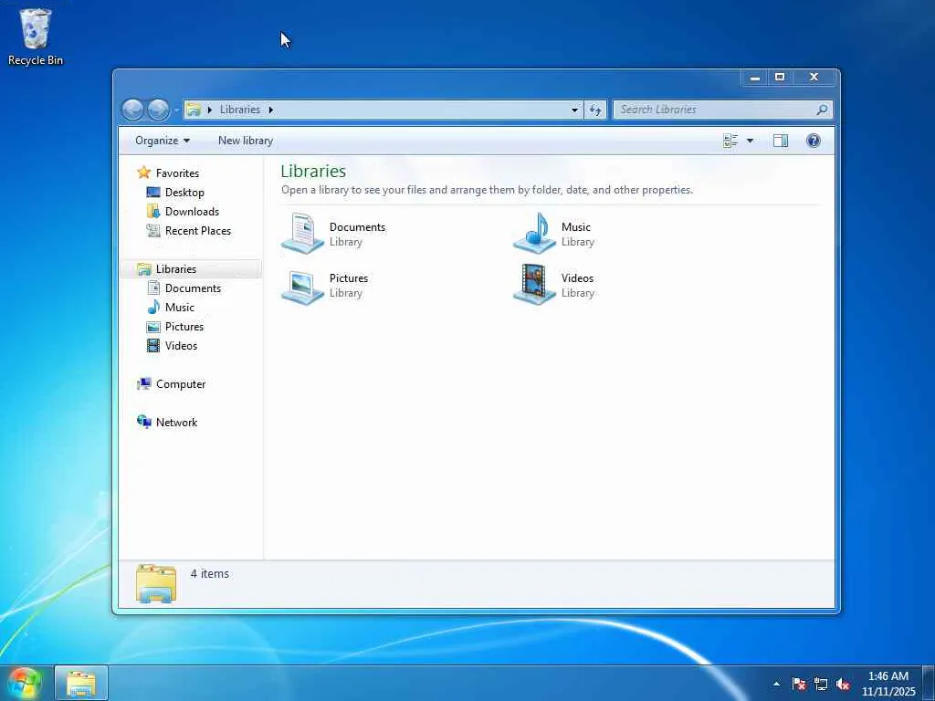This screenshot has height=701, width=935.
Task: Select Music under Libraries in sidebar
Action: pos(180,308)
